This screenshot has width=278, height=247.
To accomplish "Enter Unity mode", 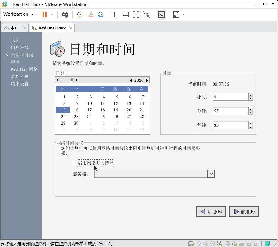I will pos(146,14).
